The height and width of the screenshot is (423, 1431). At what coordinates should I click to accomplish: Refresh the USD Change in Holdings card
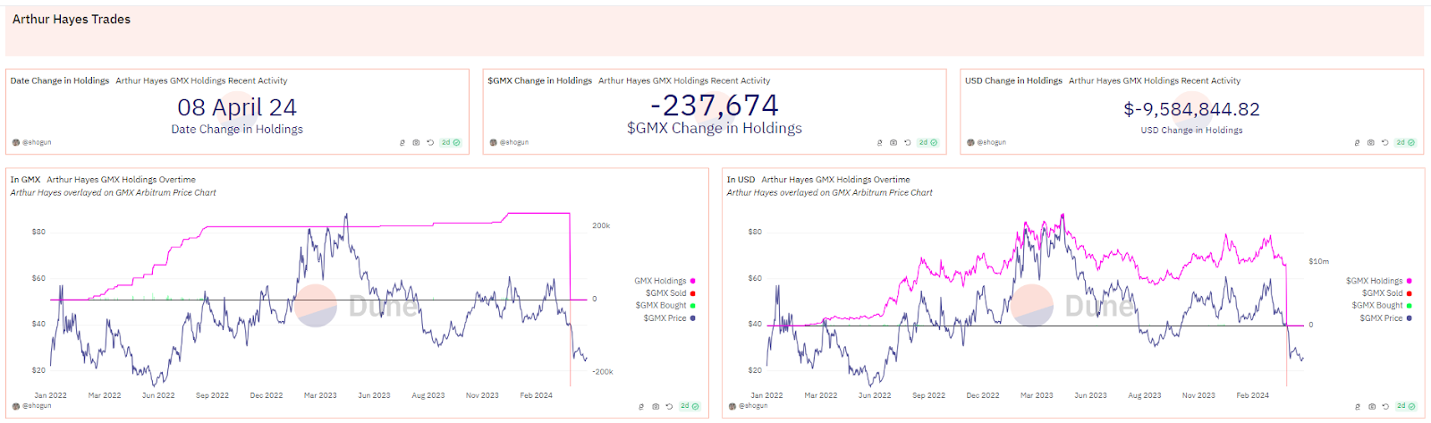[x=1385, y=142]
